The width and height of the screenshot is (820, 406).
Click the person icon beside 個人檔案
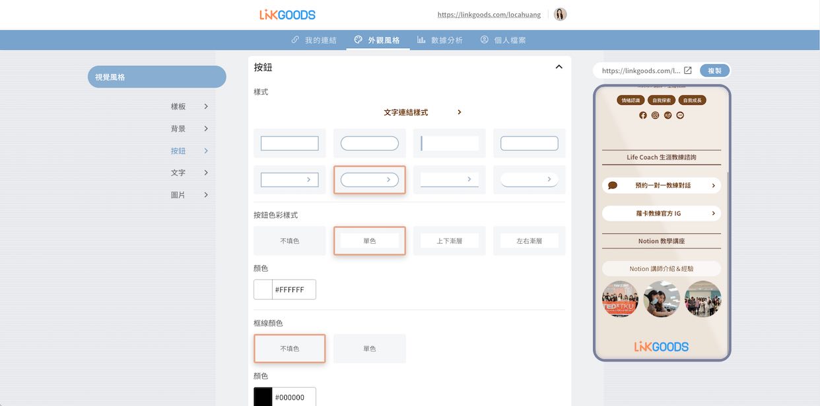point(485,40)
